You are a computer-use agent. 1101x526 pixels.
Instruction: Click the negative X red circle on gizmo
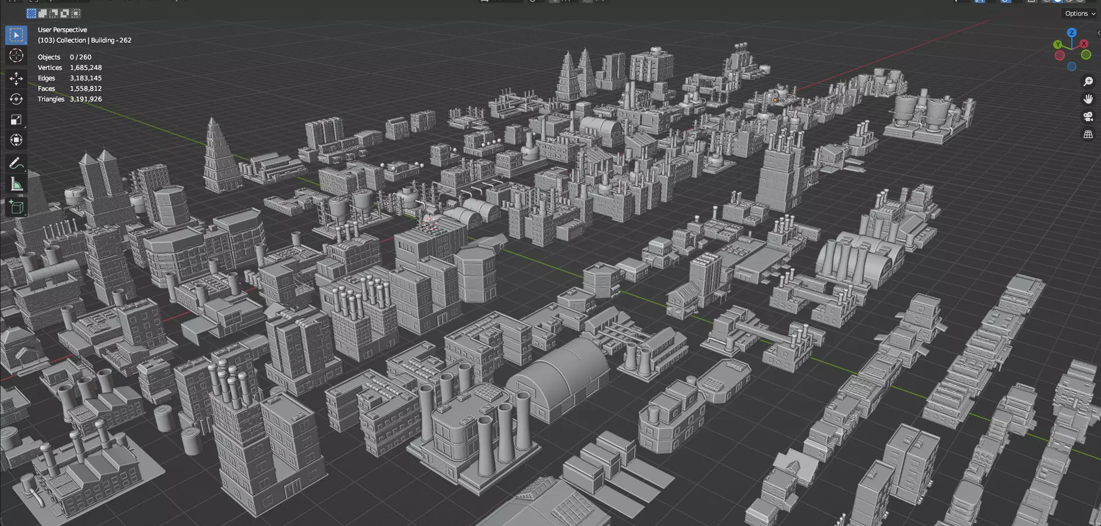pyautogui.click(x=1060, y=55)
